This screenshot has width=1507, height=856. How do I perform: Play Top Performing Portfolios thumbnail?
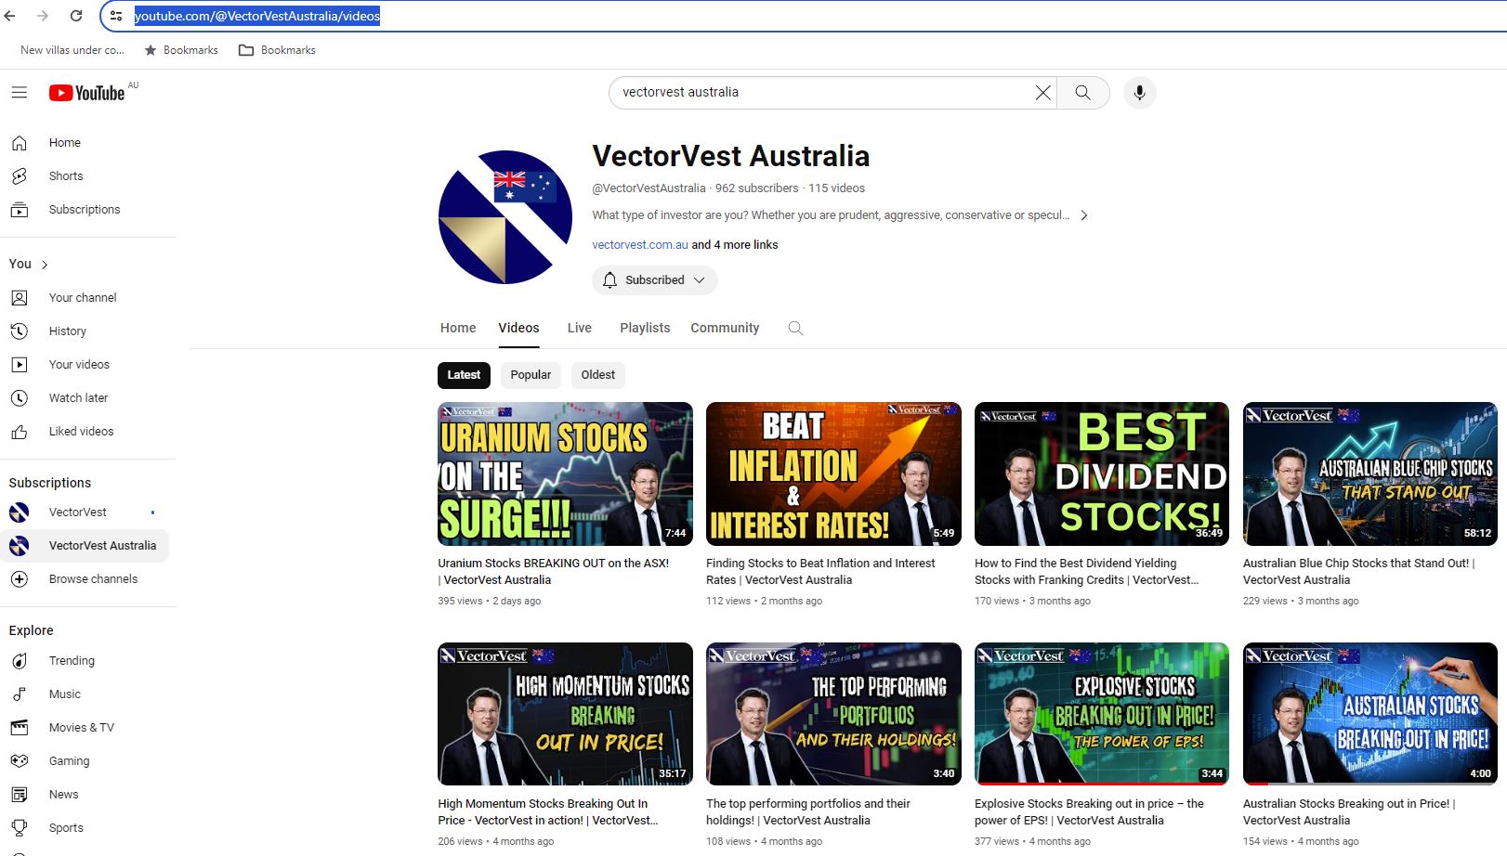(833, 714)
